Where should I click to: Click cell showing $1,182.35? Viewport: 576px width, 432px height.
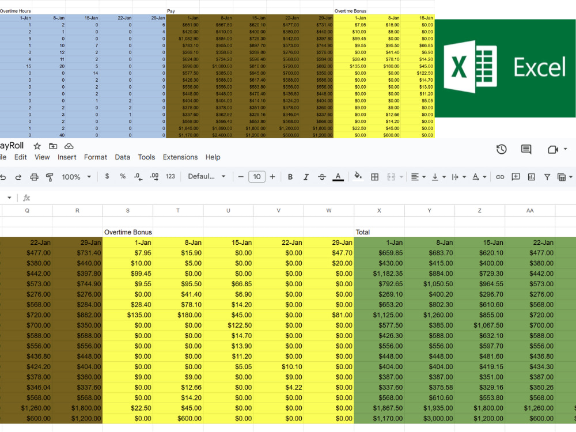click(379, 274)
